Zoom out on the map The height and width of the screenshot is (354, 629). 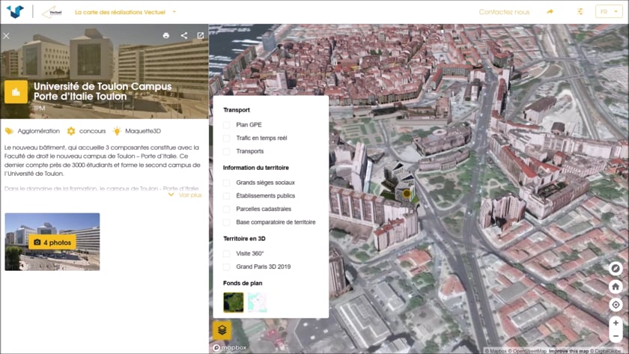coord(616,336)
